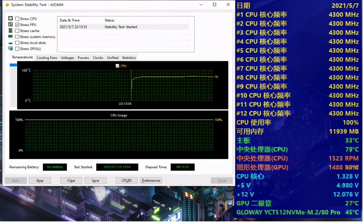The height and width of the screenshot is (222, 363).
Task: Open the Voltages tab
Action: coord(67,58)
